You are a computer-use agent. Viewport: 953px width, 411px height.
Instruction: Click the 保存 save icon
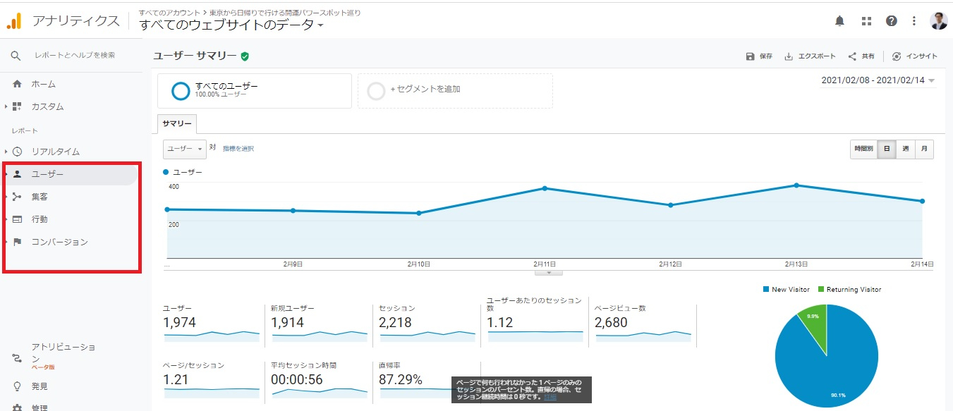(x=751, y=56)
